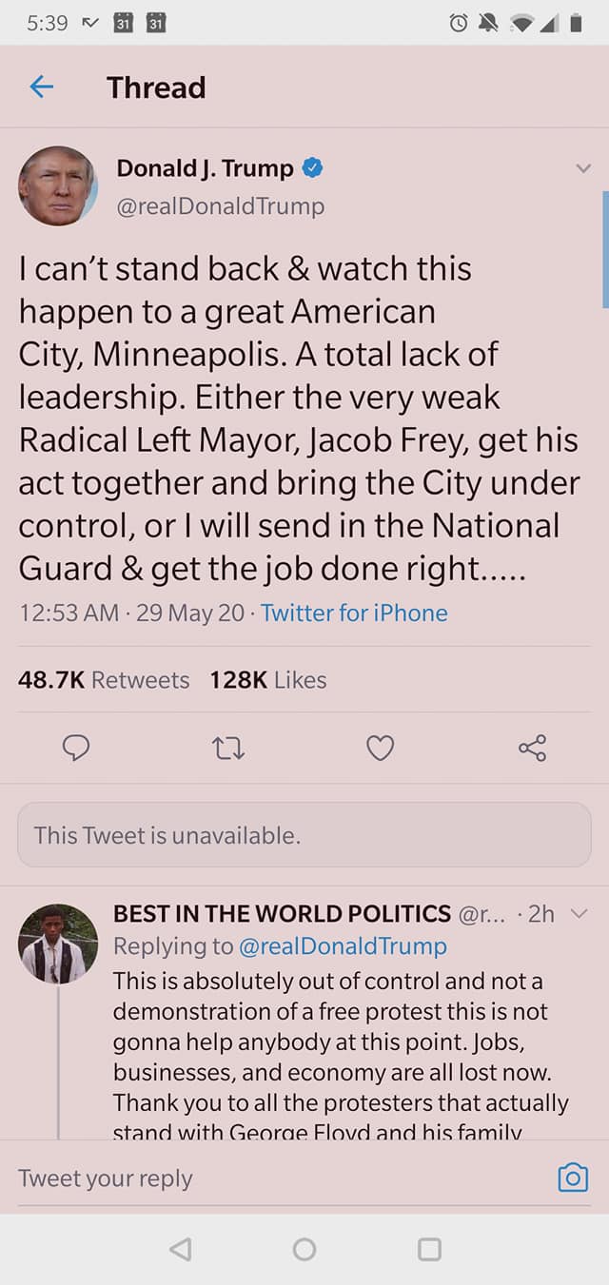Viewport: 609px width, 1285px height.
Task: Tap the Tweet your reply field
Action: (276, 1178)
